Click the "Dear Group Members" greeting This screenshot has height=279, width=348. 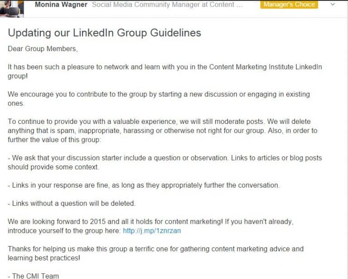pos(39,48)
